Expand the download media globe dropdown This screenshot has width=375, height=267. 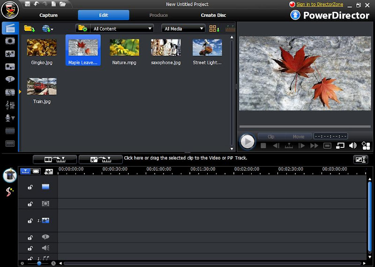point(48,29)
